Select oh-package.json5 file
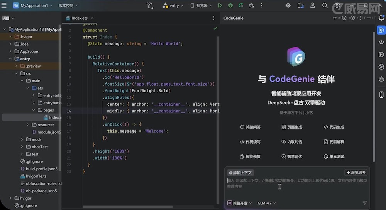Screen dimensions: 386x210 coord(39,191)
